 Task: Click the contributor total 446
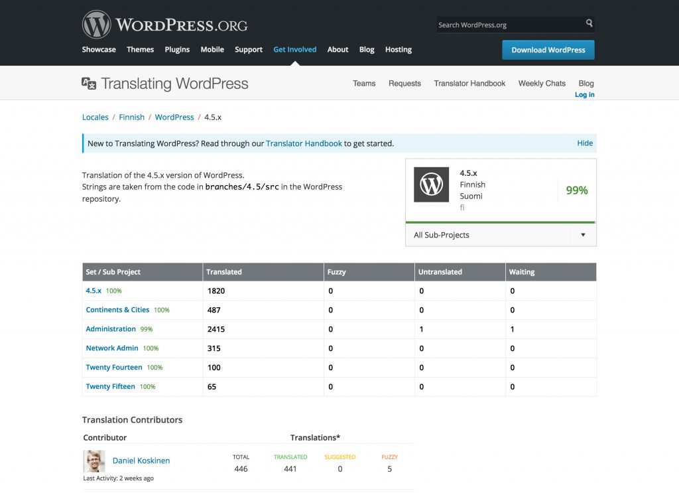coord(241,468)
